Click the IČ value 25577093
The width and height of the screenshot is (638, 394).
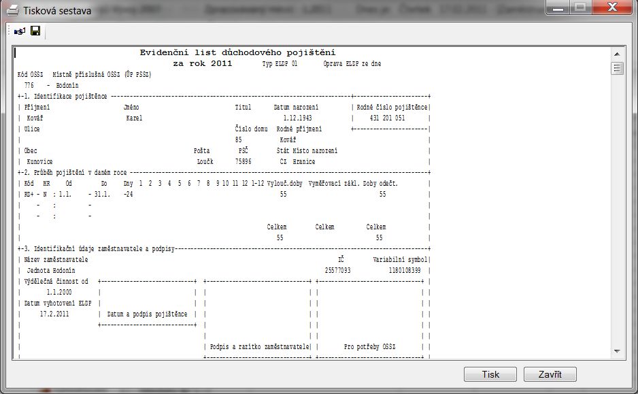coord(338,270)
